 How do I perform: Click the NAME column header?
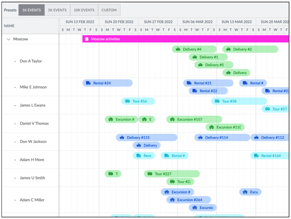[10, 26]
